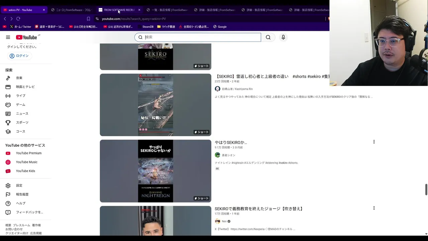Switch to the ニュース | FromSoftware tab

pos(71,10)
